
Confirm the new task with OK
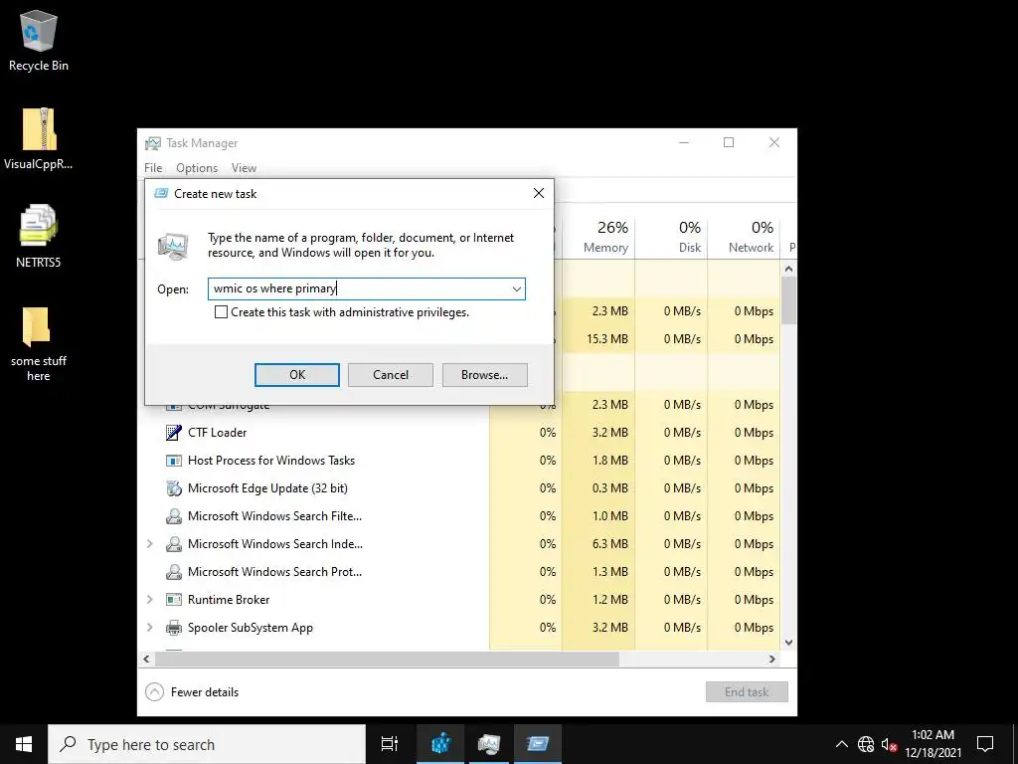click(x=296, y=375)
